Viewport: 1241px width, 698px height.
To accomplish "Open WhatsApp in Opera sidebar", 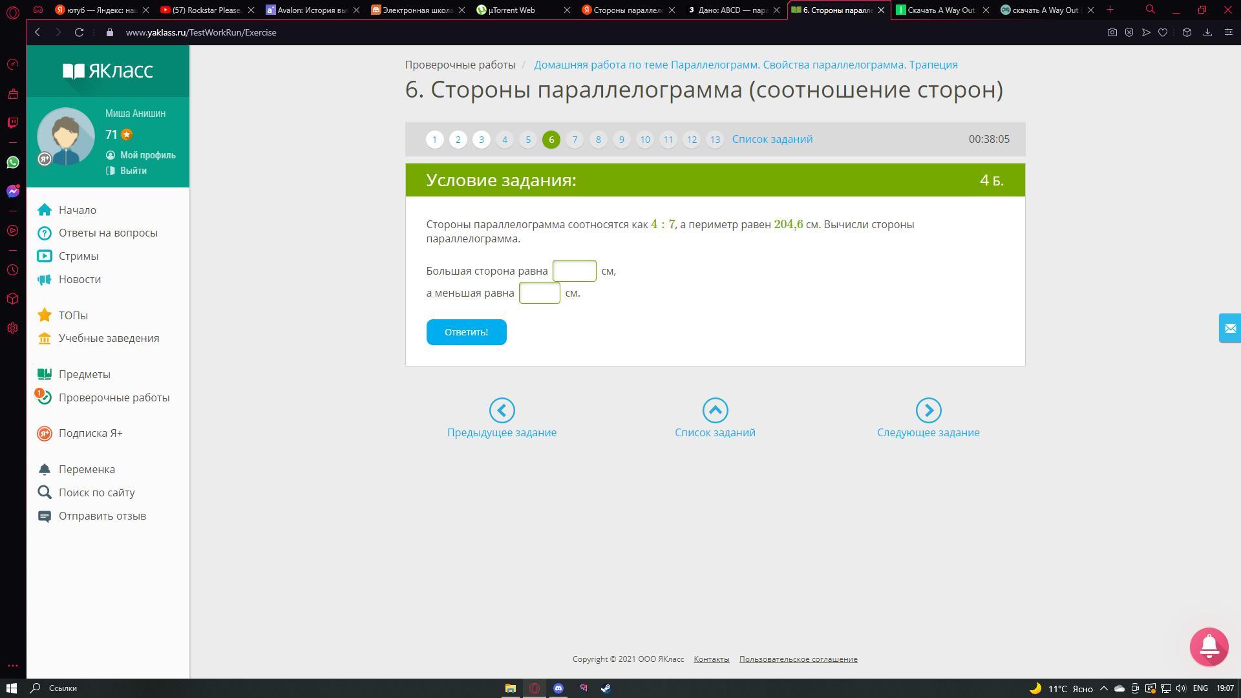I will click(13, 162).
